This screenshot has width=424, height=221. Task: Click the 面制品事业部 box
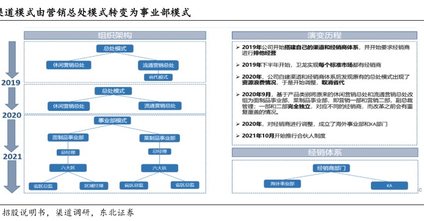click(68, 138)
